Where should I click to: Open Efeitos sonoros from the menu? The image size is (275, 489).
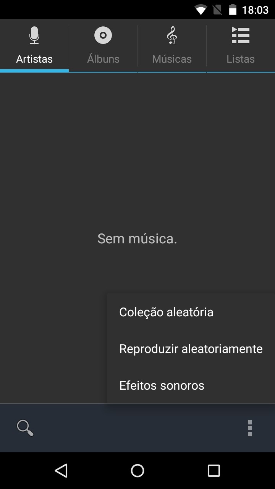(x=191, y=385)
